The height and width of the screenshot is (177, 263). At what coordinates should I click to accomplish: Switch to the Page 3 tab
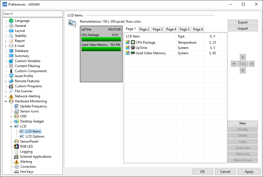click(x=158, y=29)
